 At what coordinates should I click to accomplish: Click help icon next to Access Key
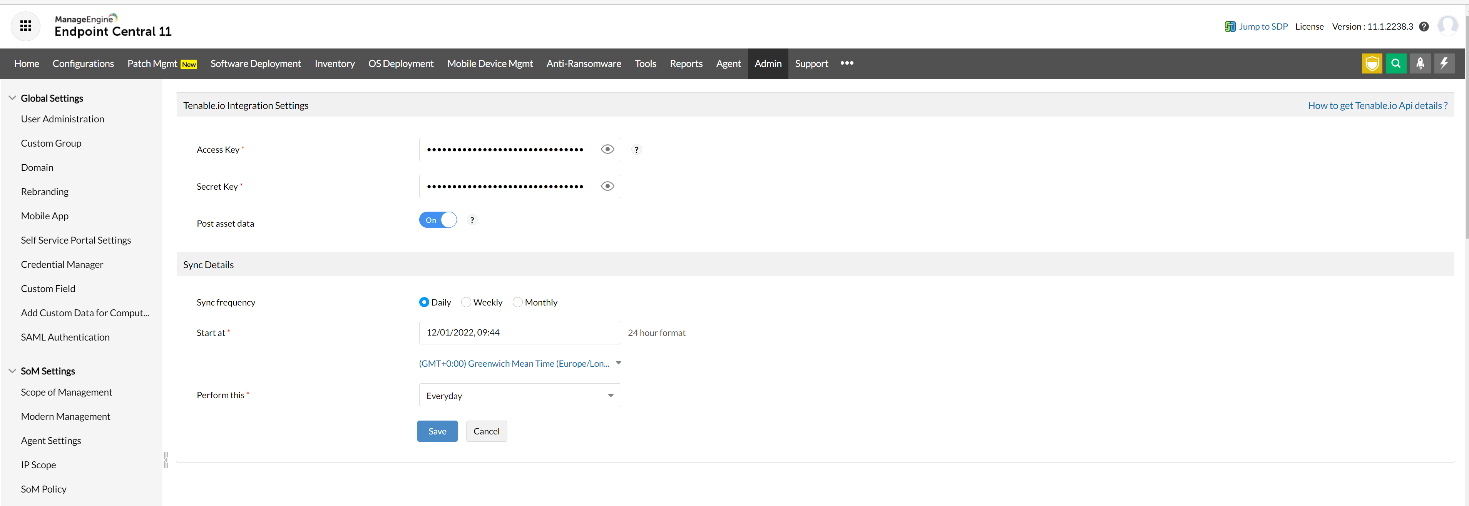[x=636, y=150]
